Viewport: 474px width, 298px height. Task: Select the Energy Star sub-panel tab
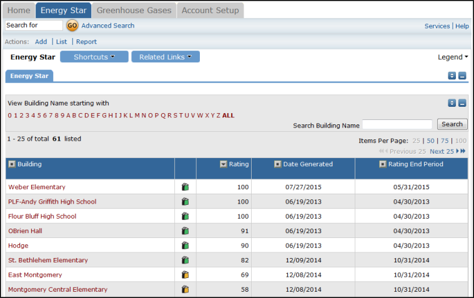(x=29, y=76)
